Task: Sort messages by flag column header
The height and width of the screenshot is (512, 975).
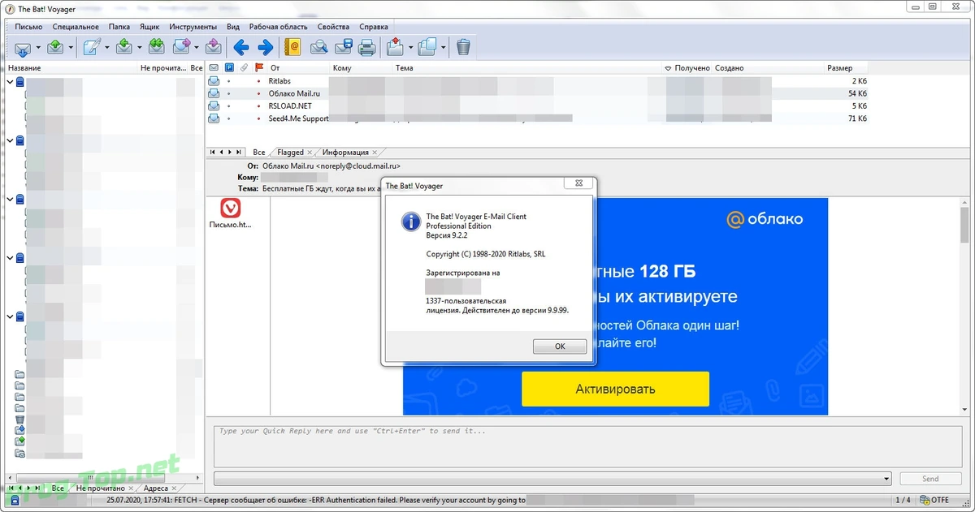Action: (x=259, y=68)
